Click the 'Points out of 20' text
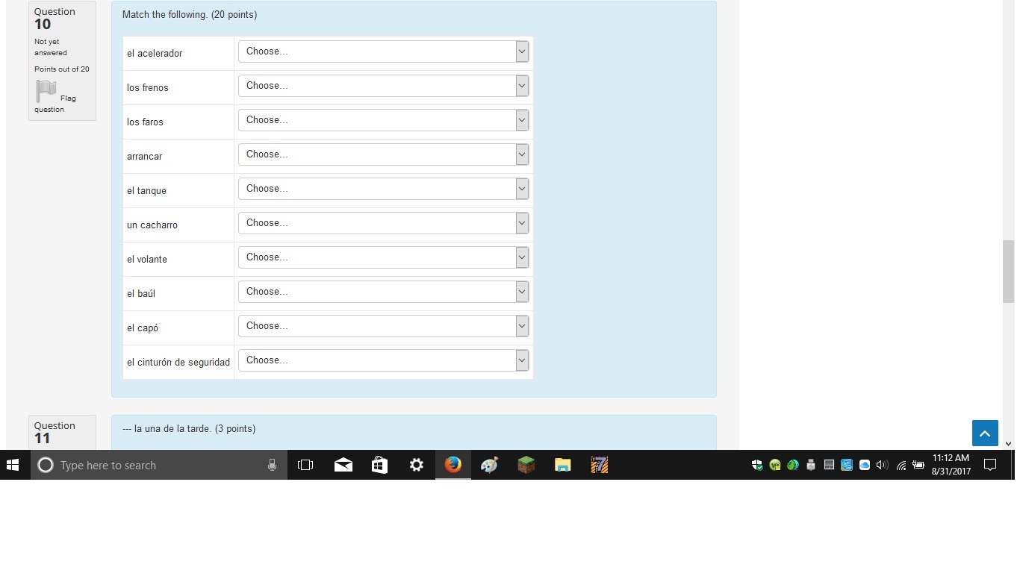This screenshot has width=1020, height=573. tap(62, 69)
